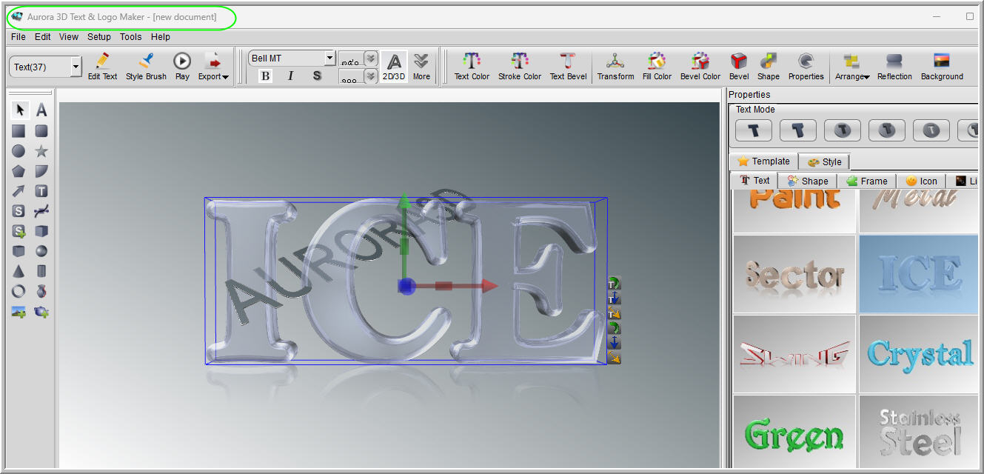Click the add teapot model tool

[41, 312]
